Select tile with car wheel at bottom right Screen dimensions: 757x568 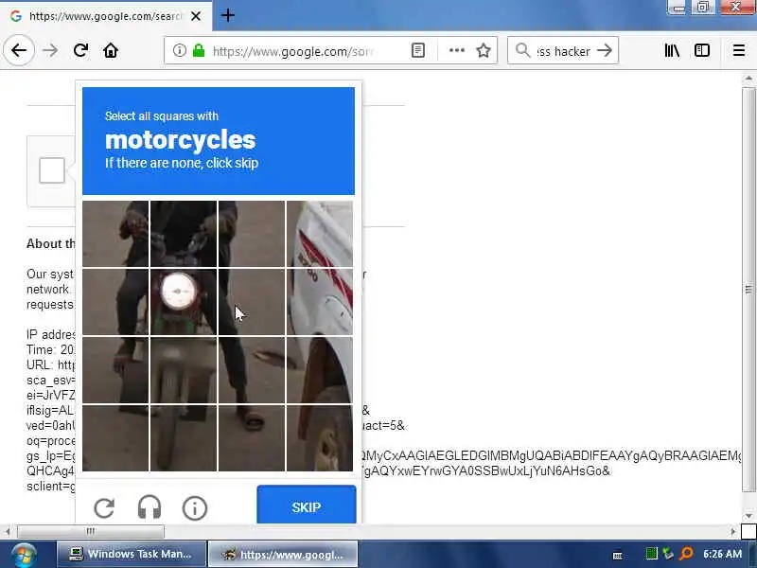click(320, 438)
